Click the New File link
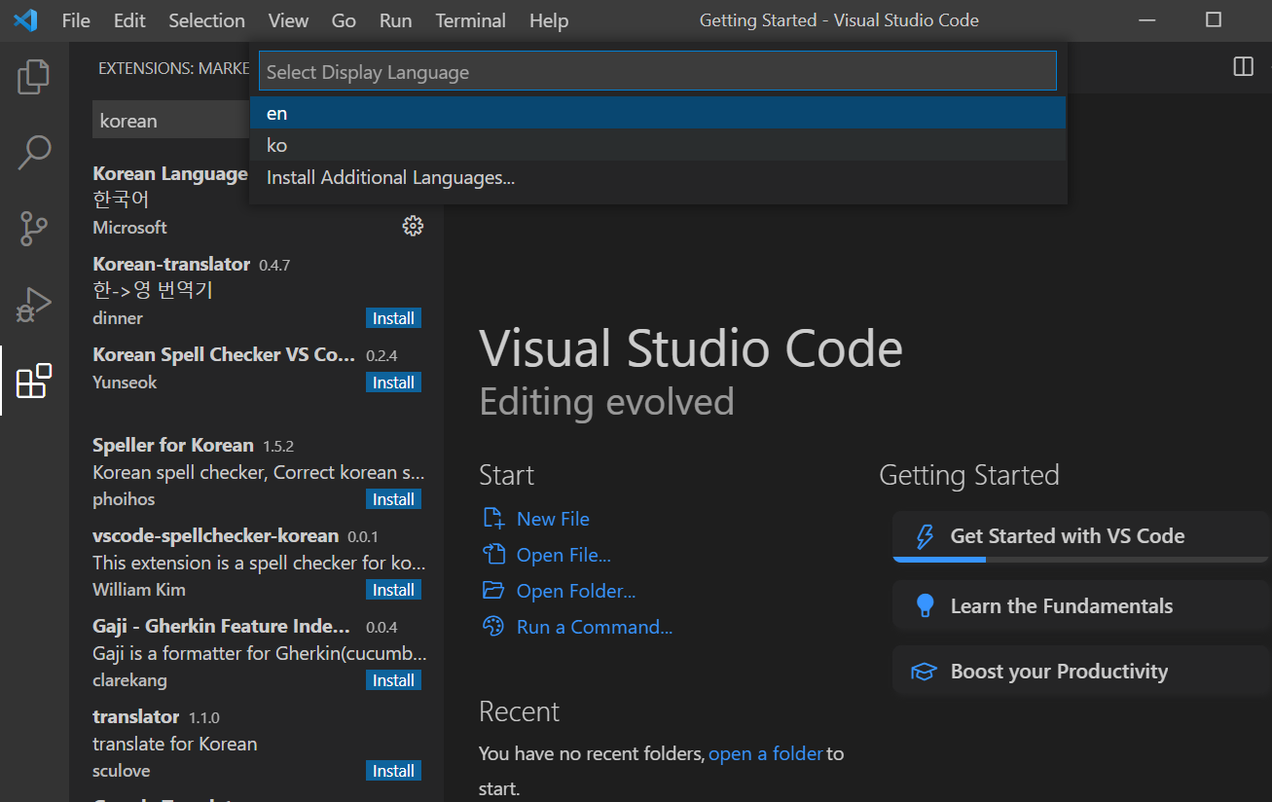Viewport: 1272px width, 802px height. point(553,519)
